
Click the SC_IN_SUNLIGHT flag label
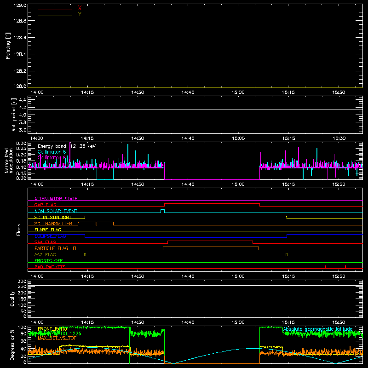53,217
